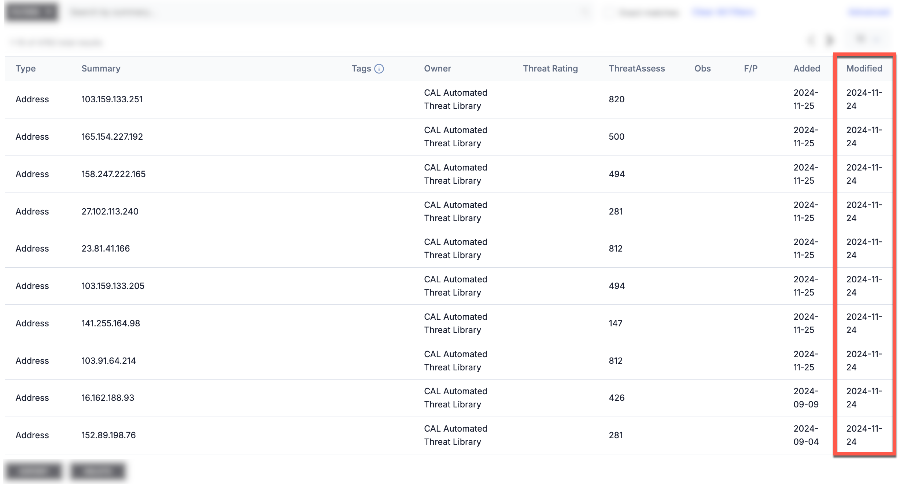
Task: Click Modified date 2024-11-24 for 152.89.198.76
Action: click(x=864, y=435)
